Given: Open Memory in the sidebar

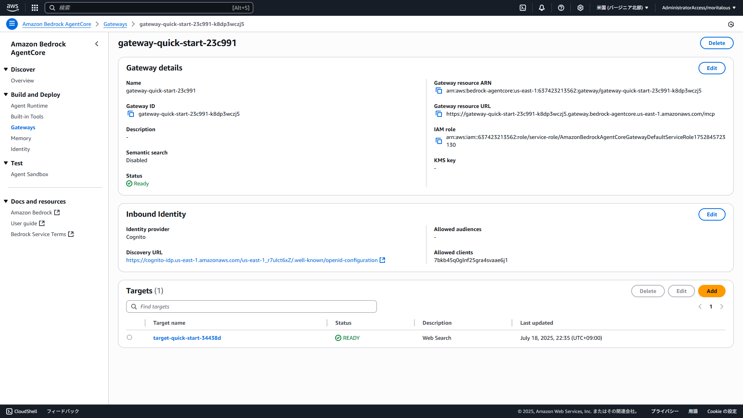Looking at the screenshot, I should click(x=21, y=138).
